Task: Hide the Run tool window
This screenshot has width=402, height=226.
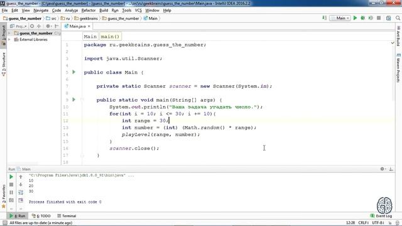Action: [x=391, y=169]
